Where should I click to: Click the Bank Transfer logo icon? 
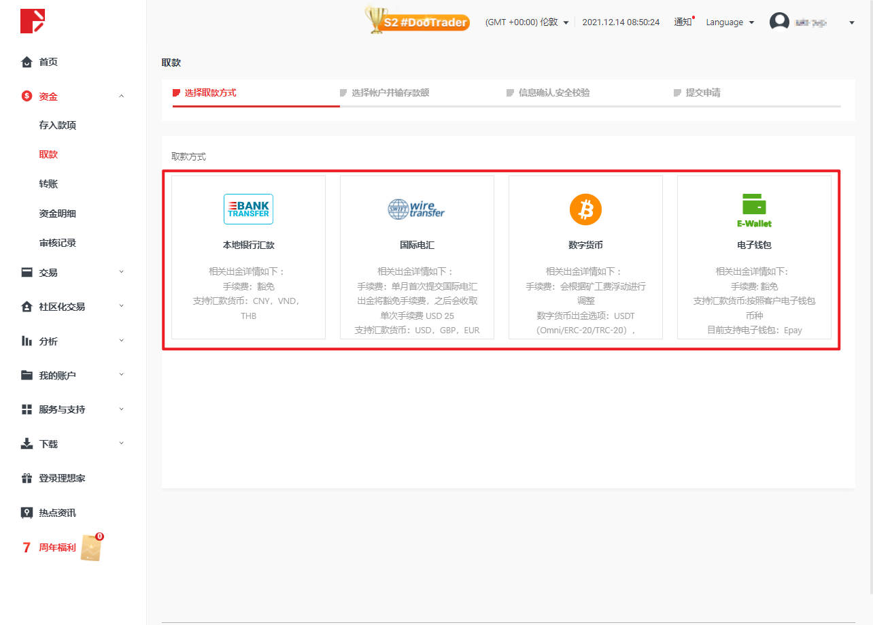pyautogui.click(x=248, y=209)
